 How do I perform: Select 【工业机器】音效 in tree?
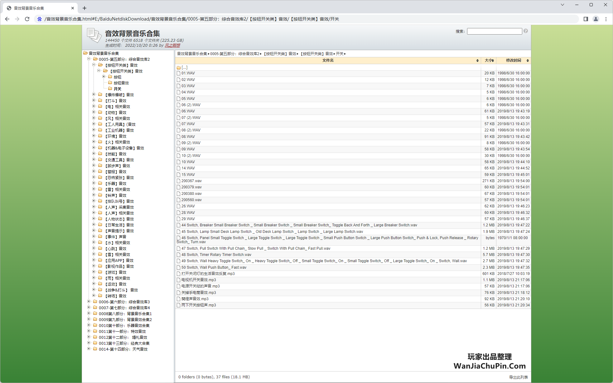click(119, 130)
